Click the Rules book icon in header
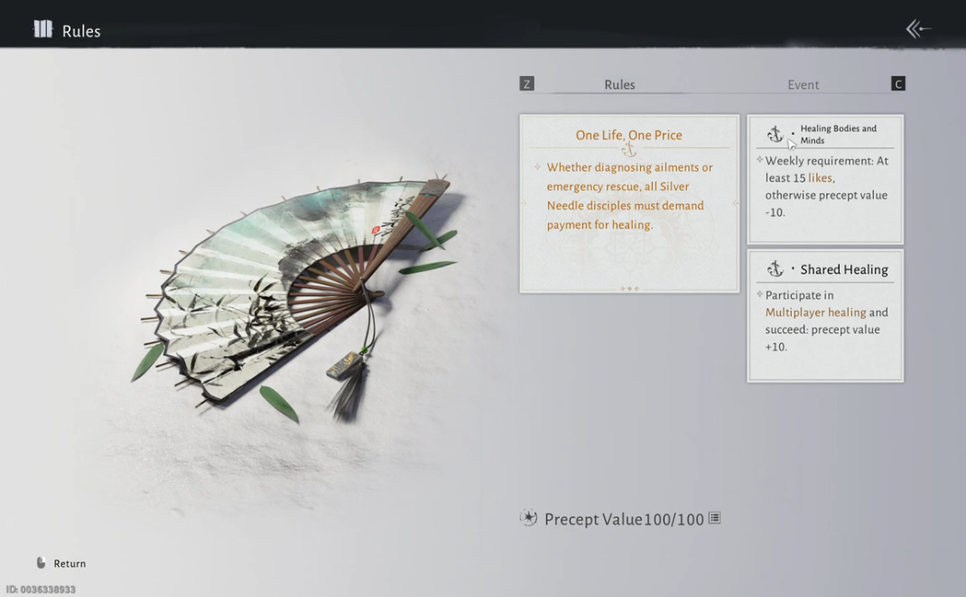 point(42,30)
